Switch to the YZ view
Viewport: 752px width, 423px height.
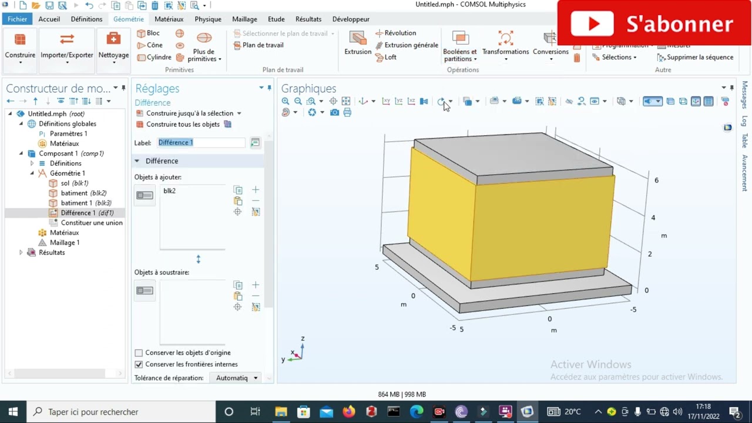point(398,101)
